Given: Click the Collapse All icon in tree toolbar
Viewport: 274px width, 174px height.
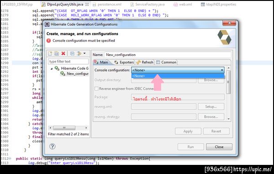Looking at the screenshot, I should [72, 54].
